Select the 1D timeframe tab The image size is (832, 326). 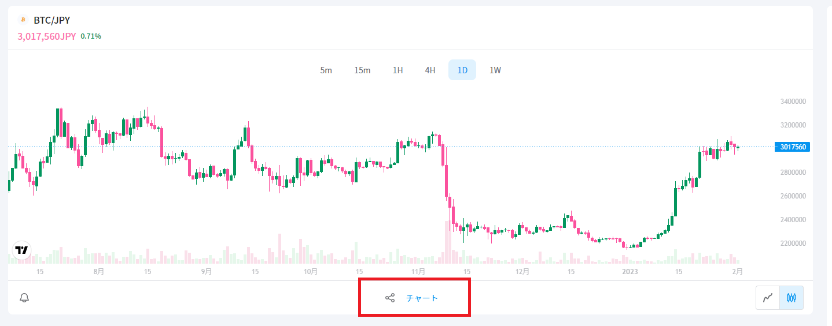coord(462,70)
